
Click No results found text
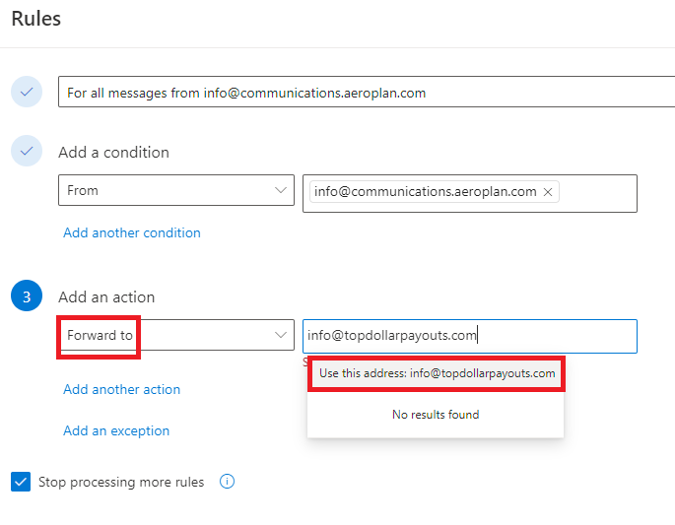click(x=436, y=415)
